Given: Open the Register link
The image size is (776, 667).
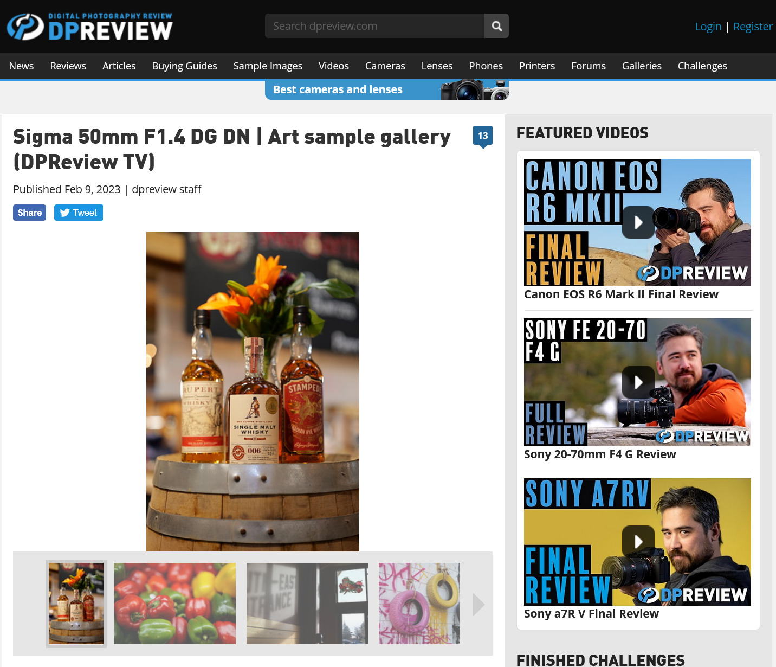Looking at the screenshot, I should [x=753, y=27].
